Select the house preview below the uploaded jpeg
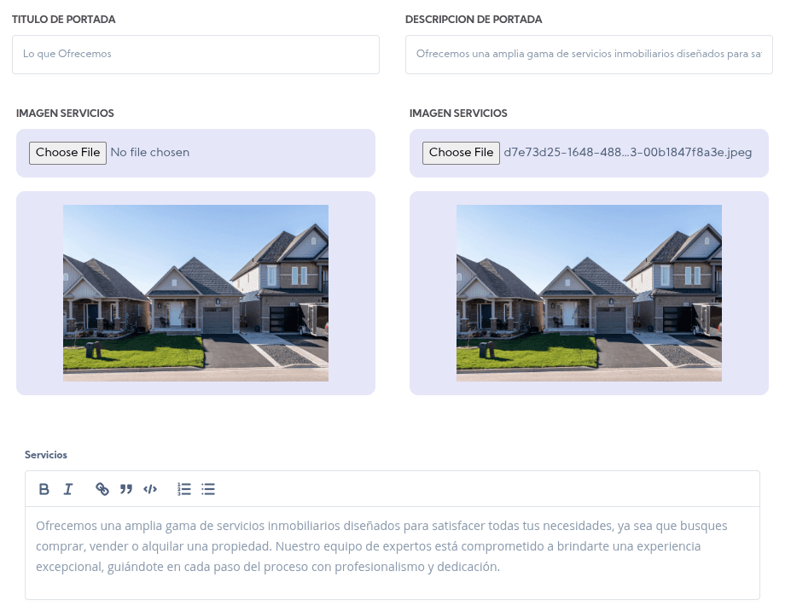Screen dimensions: 791x612 (589, 293)
